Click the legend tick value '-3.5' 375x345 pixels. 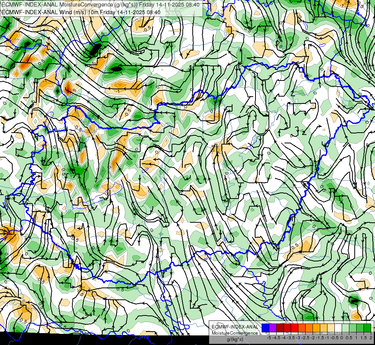(291, 338)
